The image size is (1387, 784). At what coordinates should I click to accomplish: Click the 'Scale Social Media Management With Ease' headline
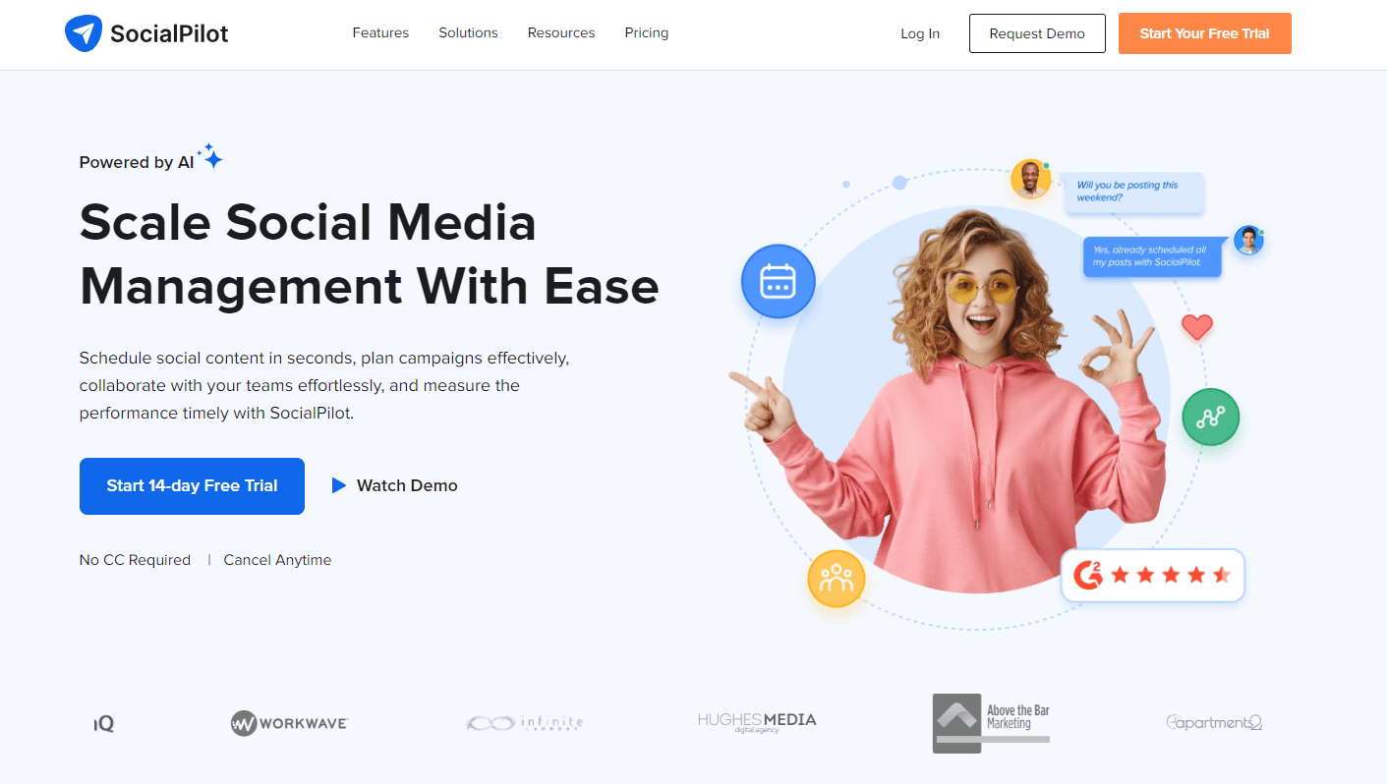[x=369, y=254]
